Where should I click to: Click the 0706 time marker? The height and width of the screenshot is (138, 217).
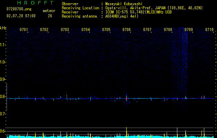[x=127, y=30]
